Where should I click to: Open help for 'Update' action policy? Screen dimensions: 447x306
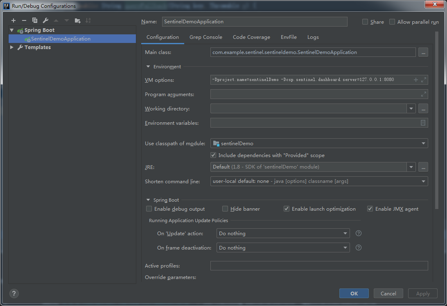pyautogui.click(x=359, y=233)
